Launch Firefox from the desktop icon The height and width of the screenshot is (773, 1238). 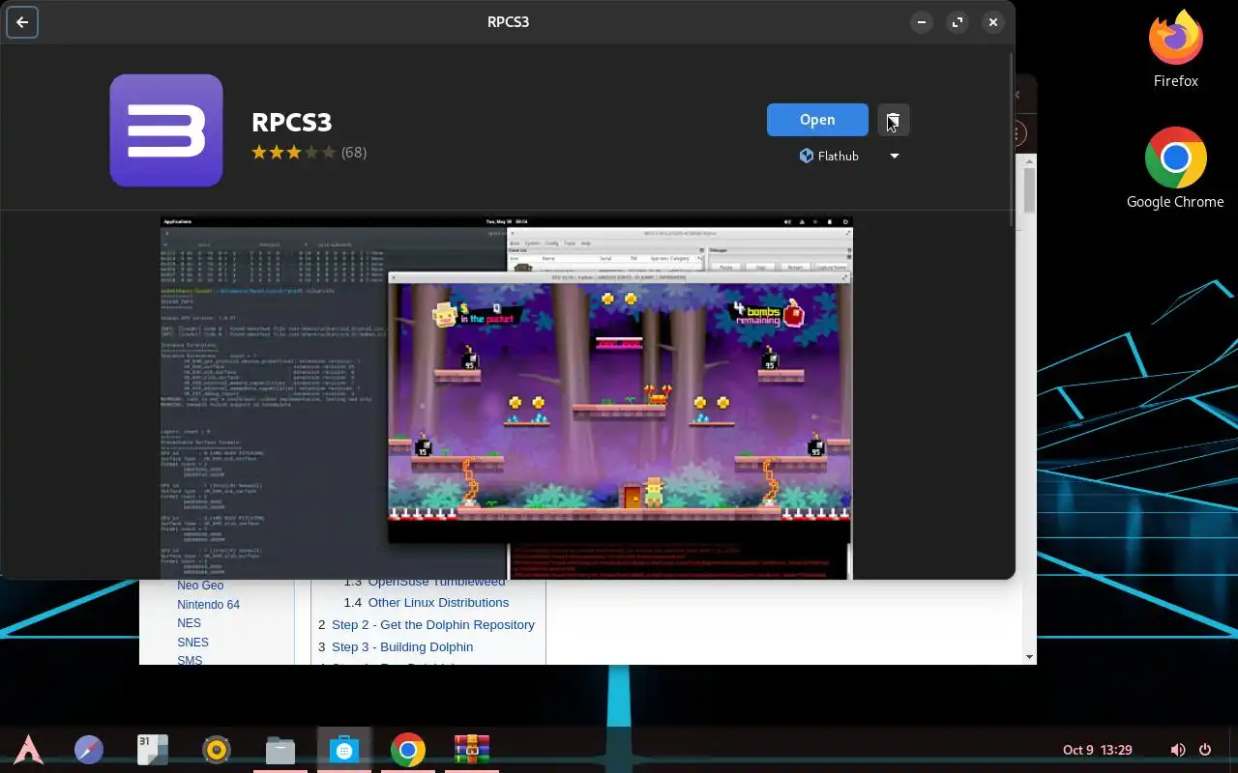1176,48
